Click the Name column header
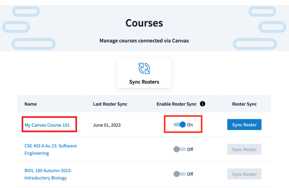 (30, 104)
